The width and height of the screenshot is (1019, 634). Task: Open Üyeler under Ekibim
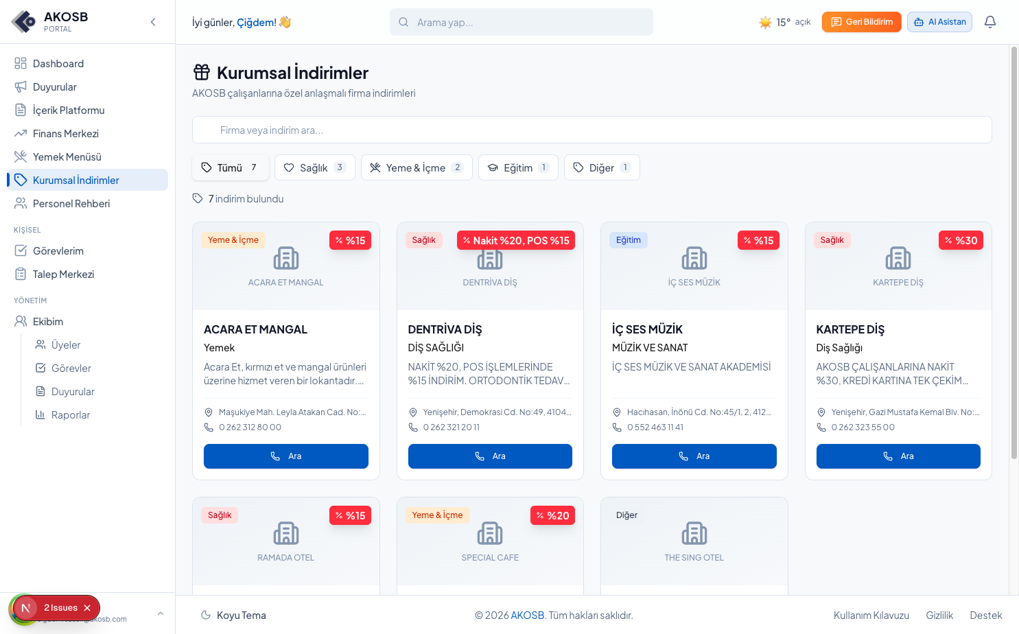pos(98,345)
